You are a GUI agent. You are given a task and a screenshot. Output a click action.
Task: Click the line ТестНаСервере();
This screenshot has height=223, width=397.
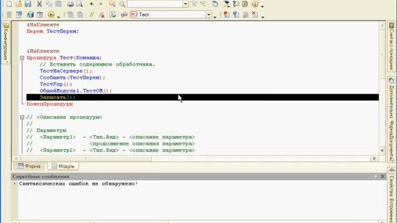(x=66, y=71)
